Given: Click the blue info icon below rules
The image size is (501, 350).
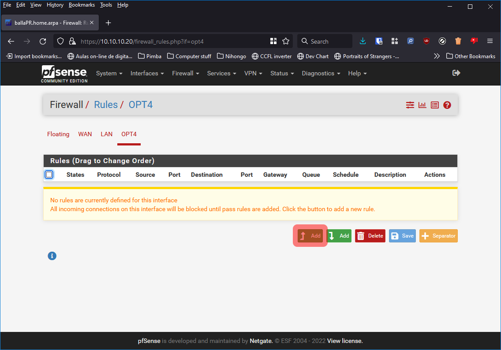Looking at the screenshot, I should 52,256.
